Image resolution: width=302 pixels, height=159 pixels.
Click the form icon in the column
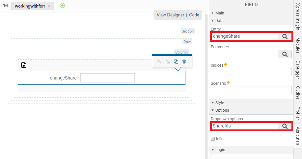coord(24,65)
